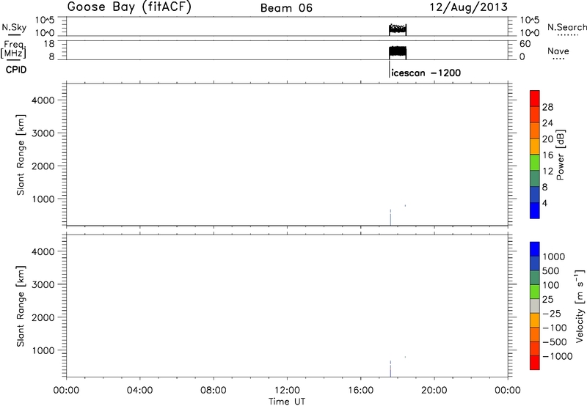587x406 pixels.
Task: Click the power panel Slant Range [km] label
Action: pos(21,155)
